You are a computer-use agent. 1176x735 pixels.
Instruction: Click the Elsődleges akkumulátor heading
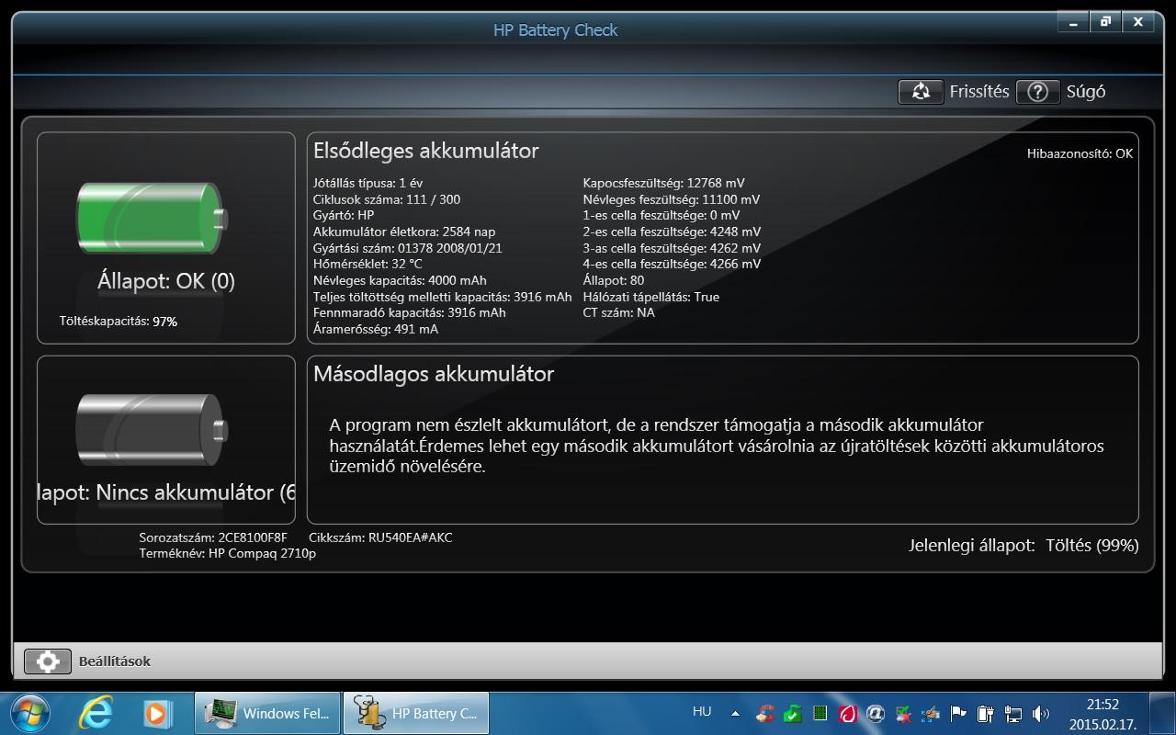[426, 151]
